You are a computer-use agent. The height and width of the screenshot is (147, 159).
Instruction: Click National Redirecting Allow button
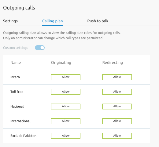tap(117, 106)
